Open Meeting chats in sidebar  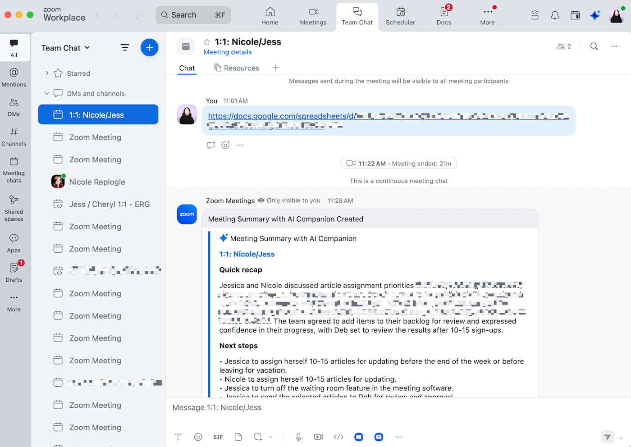tap(14, 170)
